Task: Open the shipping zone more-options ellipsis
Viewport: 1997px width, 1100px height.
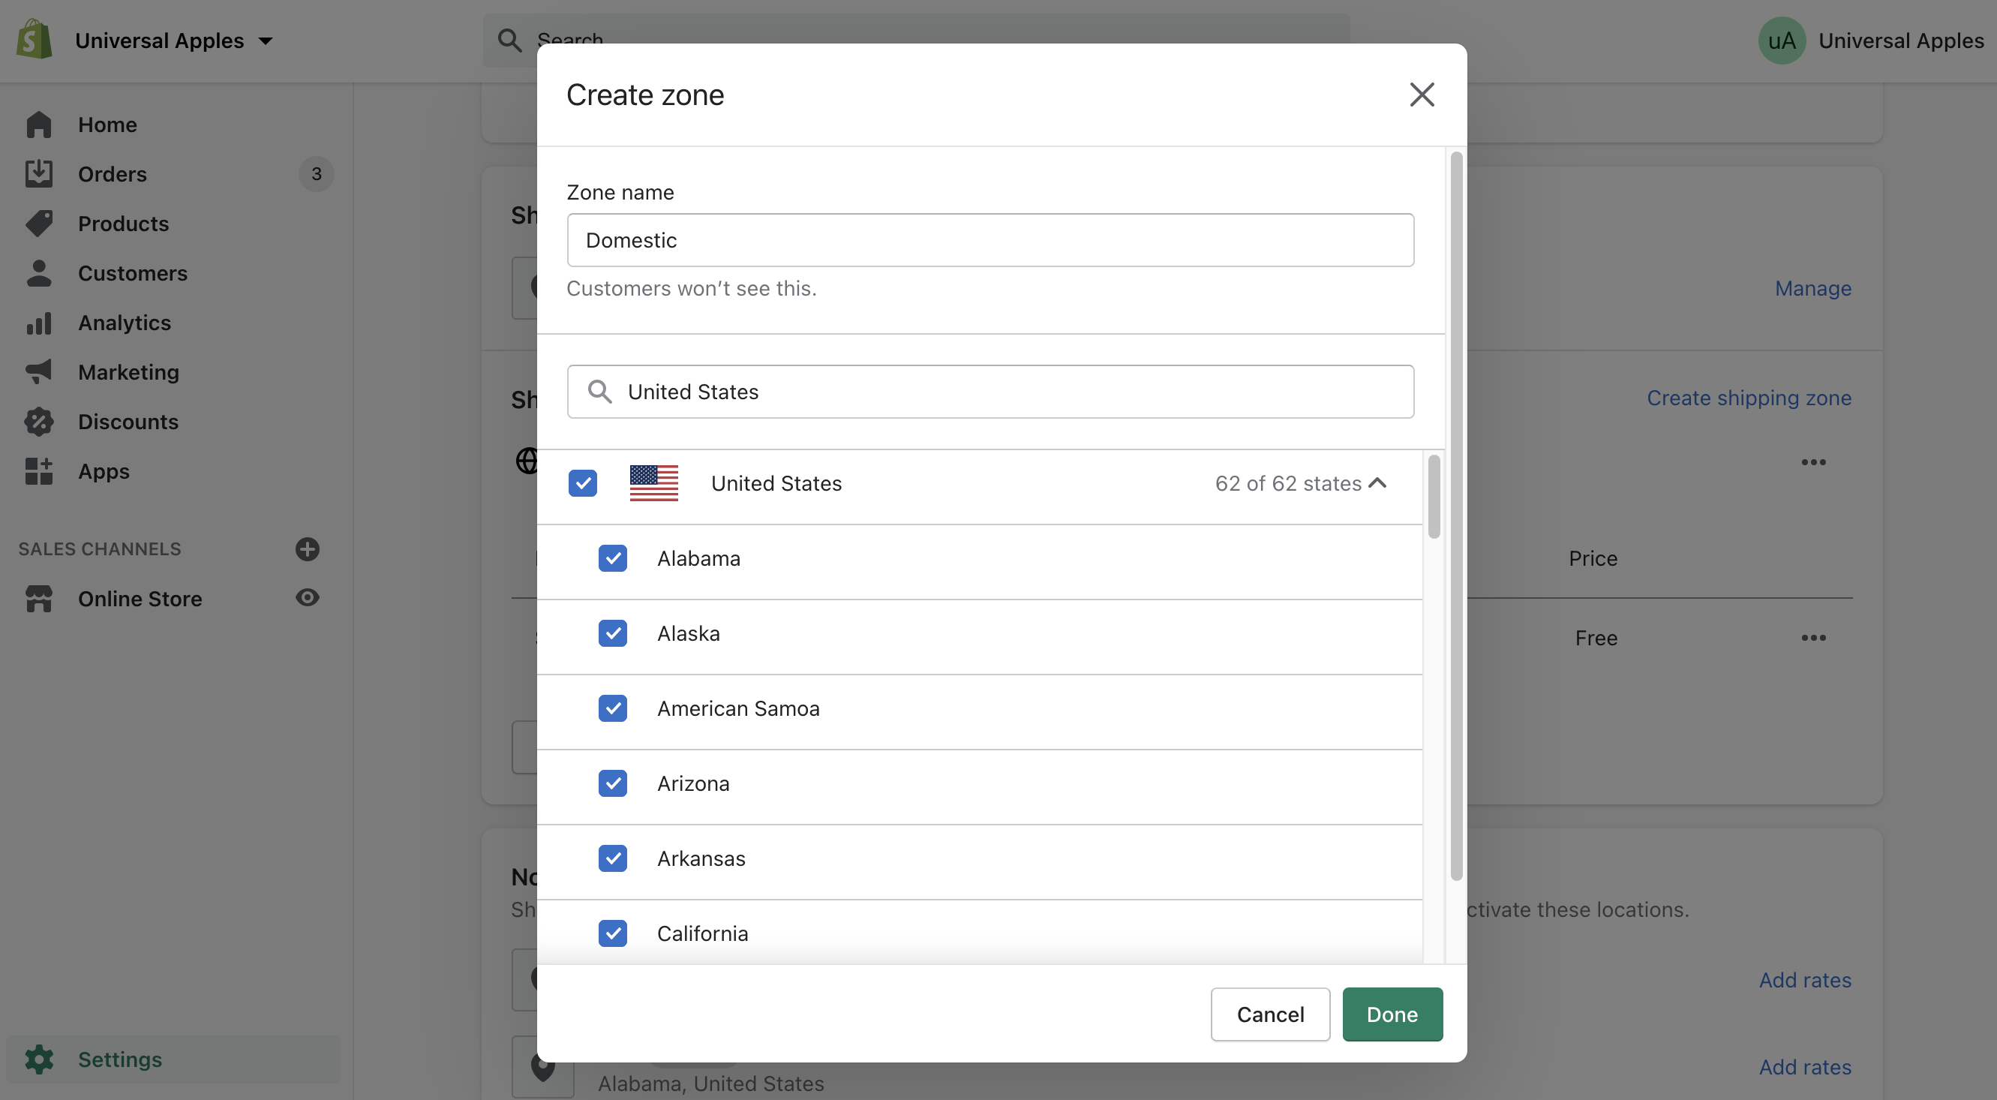Action: [1813, 462]
